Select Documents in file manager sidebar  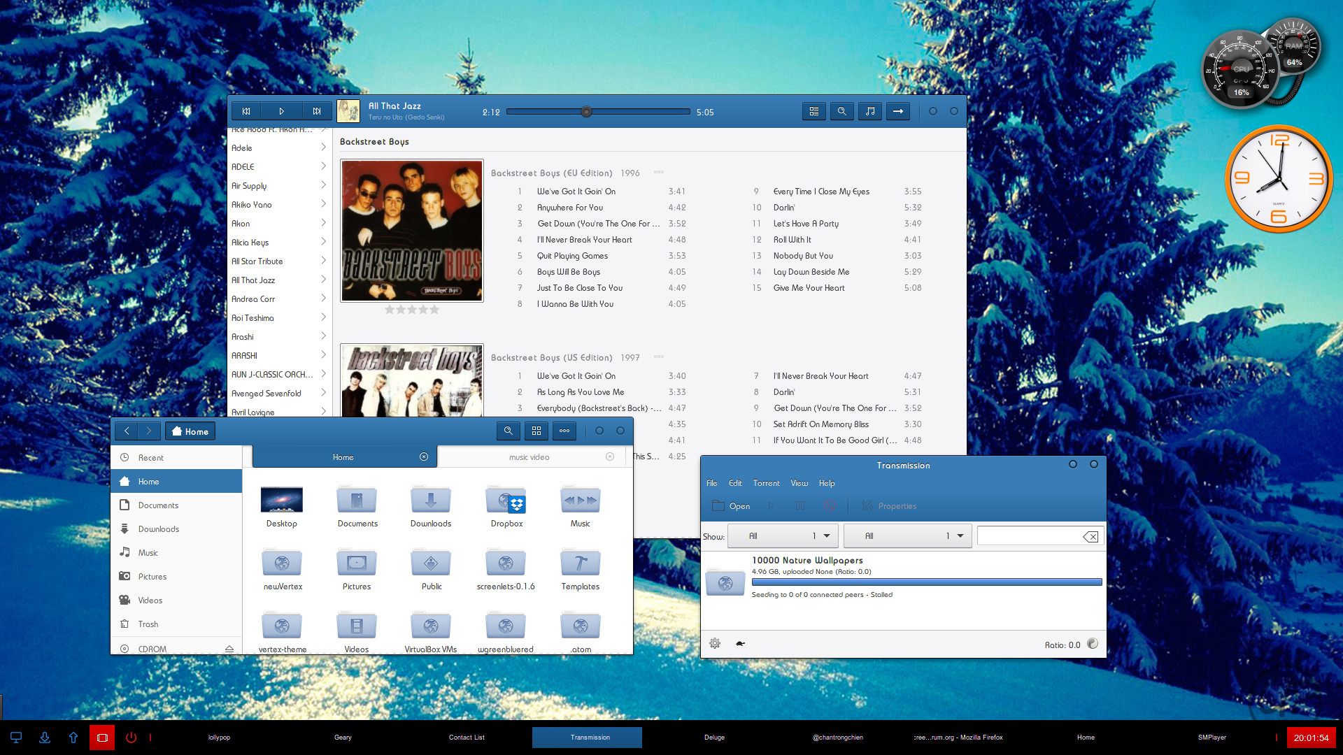click(x=176, y=505)
